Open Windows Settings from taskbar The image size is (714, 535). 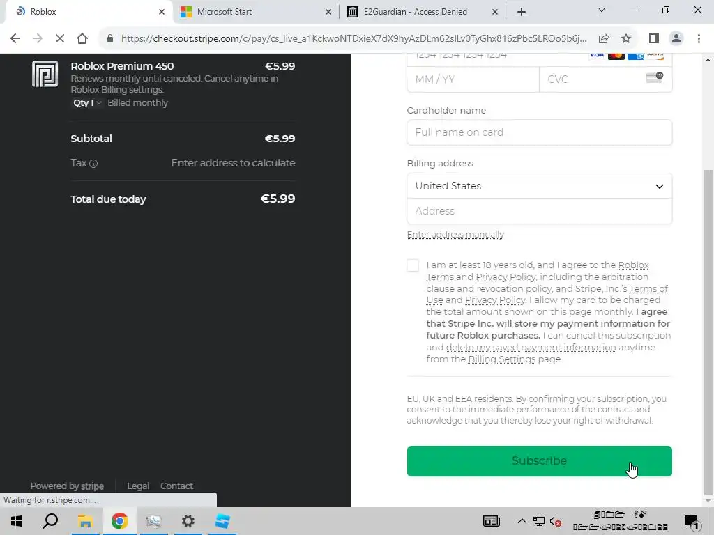tap(188, 521)
